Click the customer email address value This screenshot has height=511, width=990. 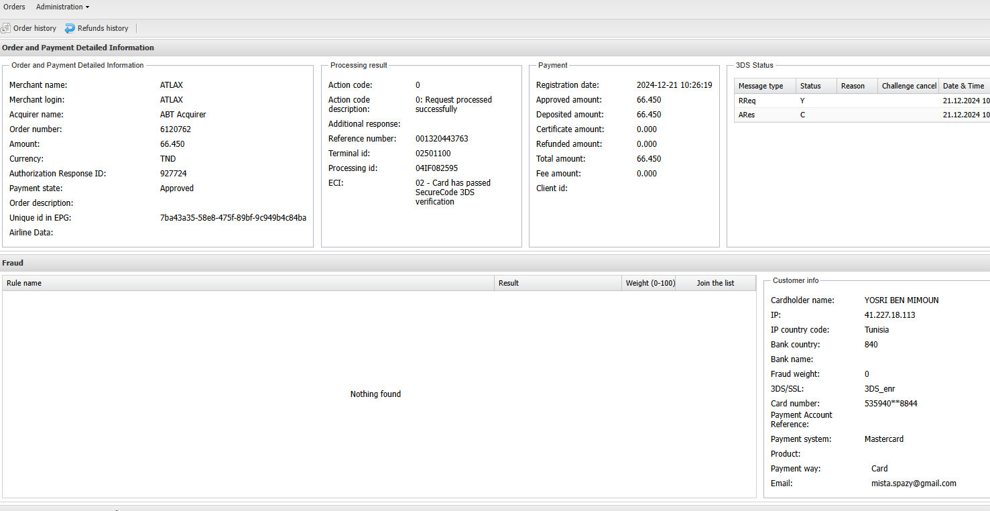(x=910, y=484)
